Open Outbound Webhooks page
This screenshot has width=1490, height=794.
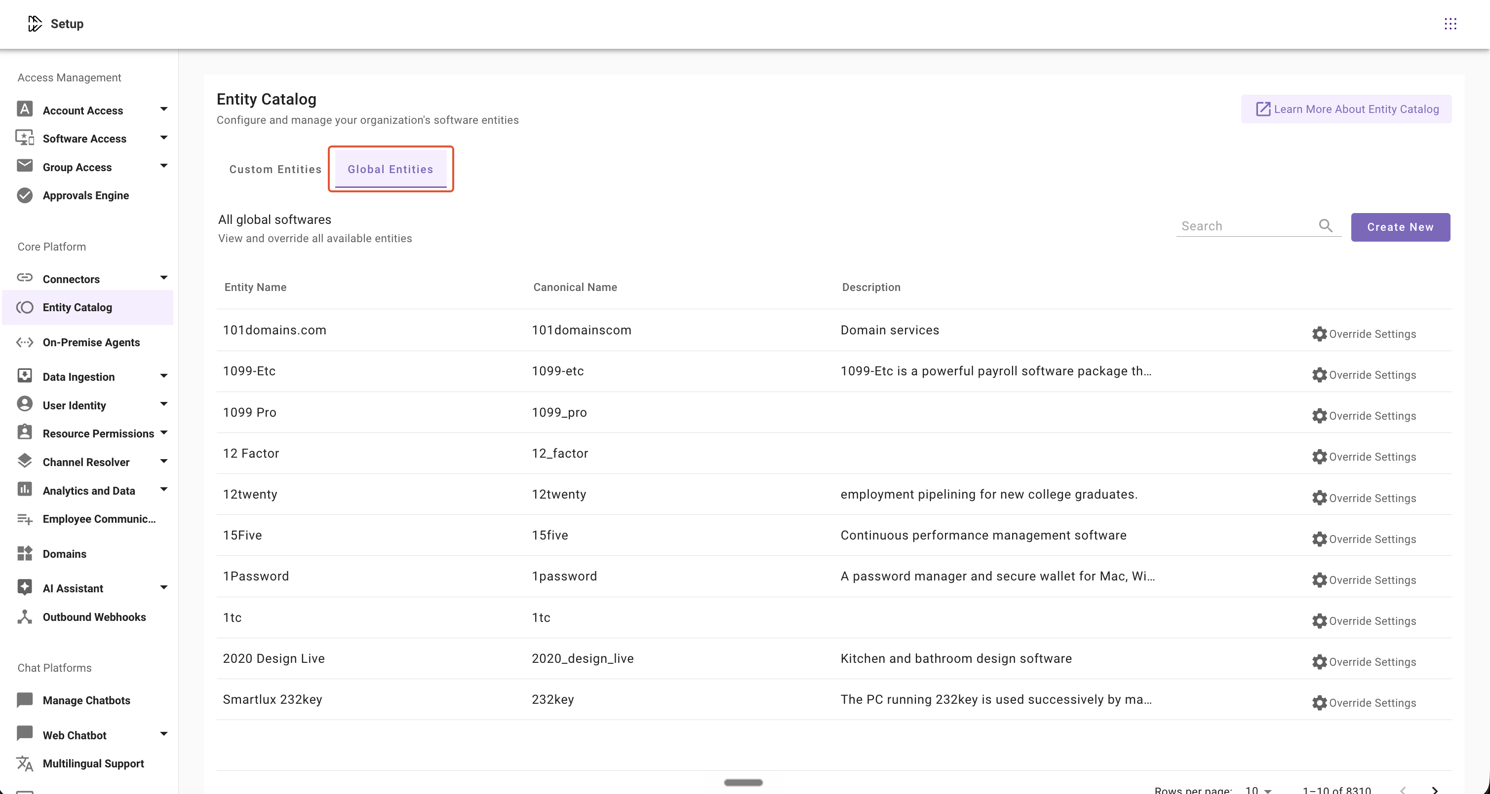(x=94, y=616)
